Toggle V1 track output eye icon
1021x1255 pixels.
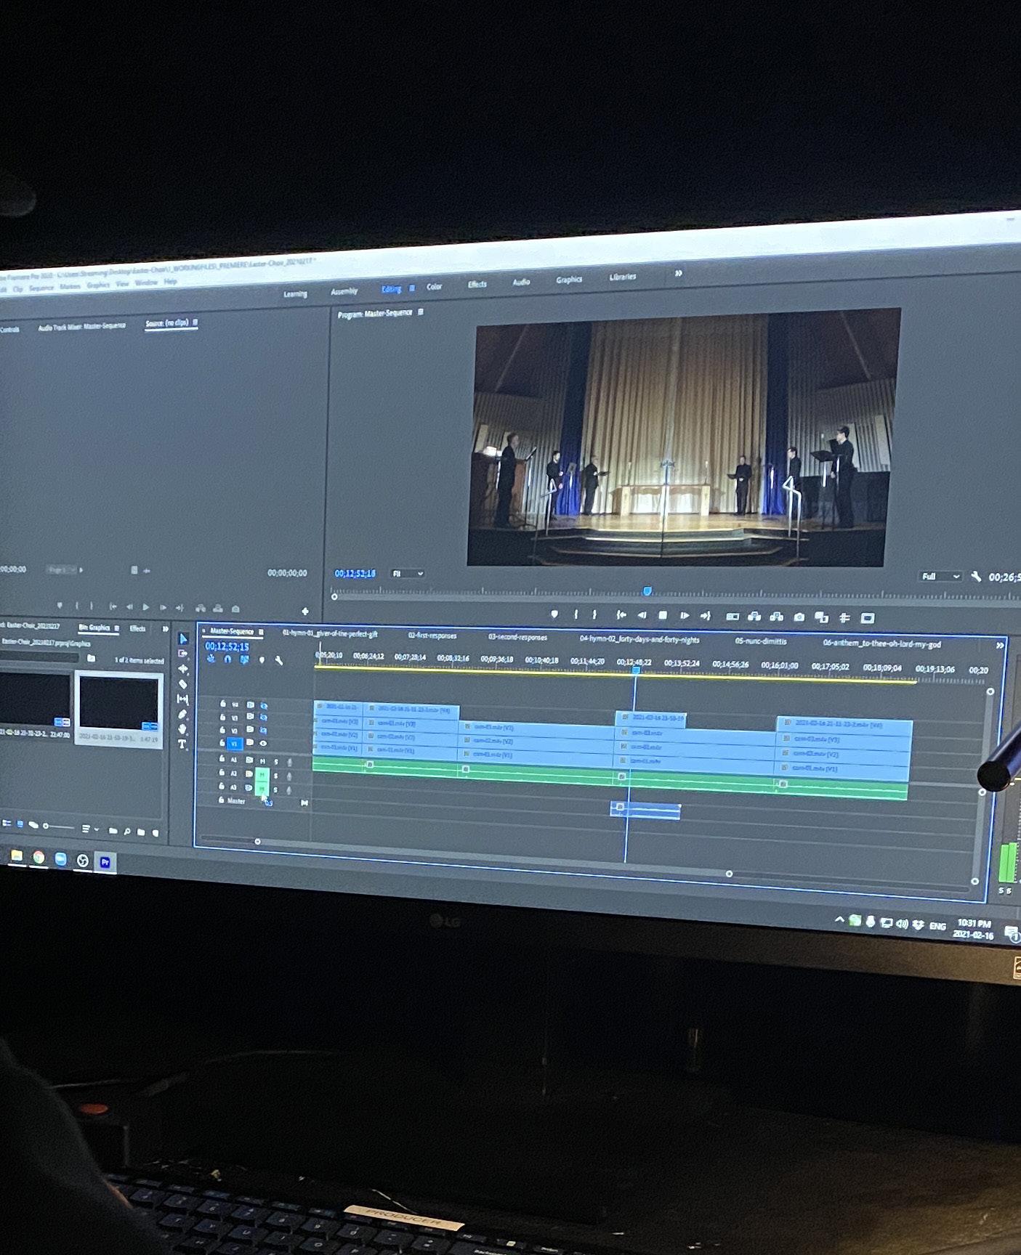point(263,743)
